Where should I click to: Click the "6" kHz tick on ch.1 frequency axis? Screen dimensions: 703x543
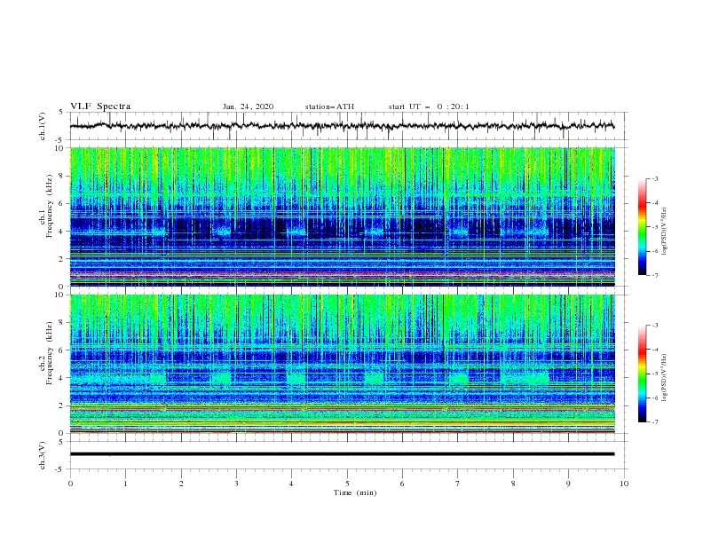click(62, 203)
